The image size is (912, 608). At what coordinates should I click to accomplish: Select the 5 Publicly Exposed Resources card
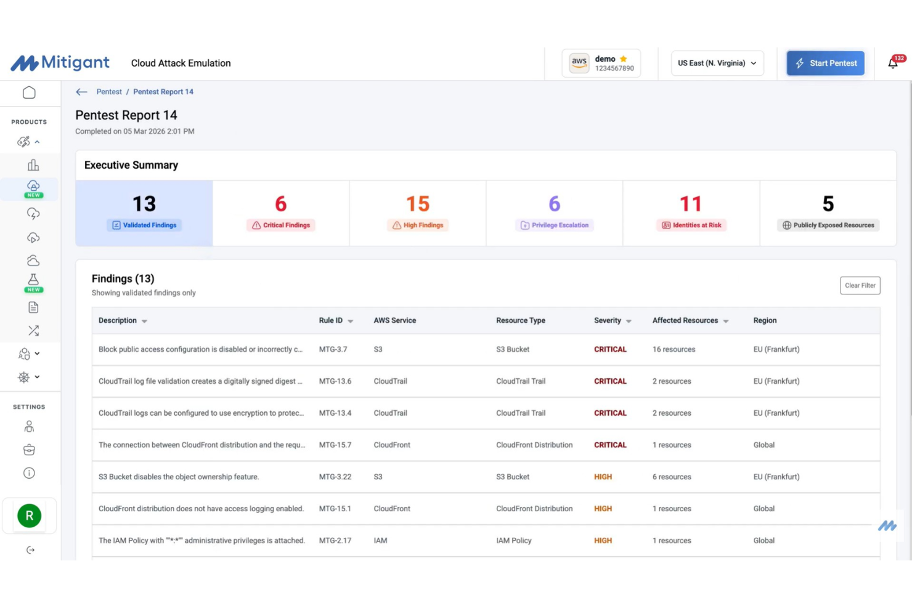pos(828,213)
